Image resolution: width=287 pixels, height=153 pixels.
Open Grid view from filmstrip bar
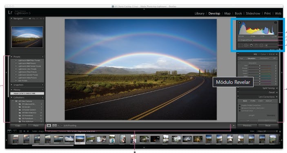click(x=21, y=131)
